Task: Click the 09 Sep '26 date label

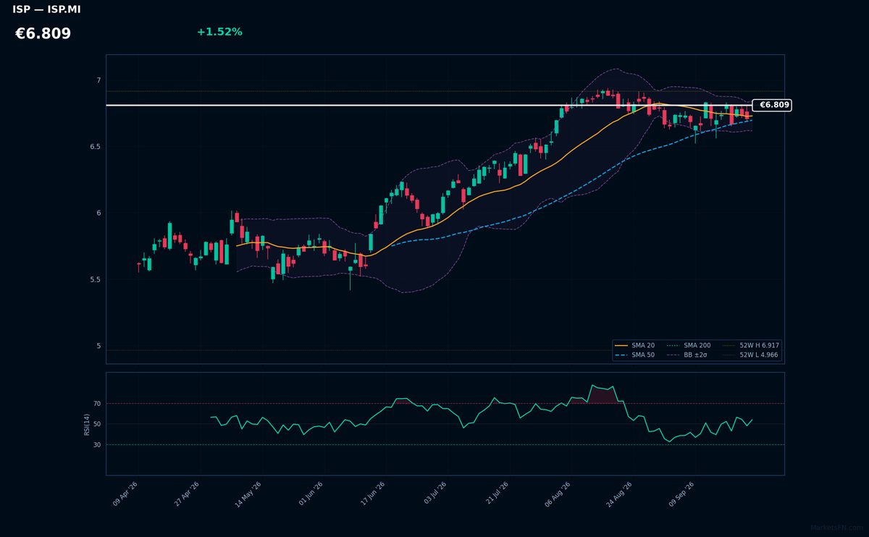Action: pos(681,494)
